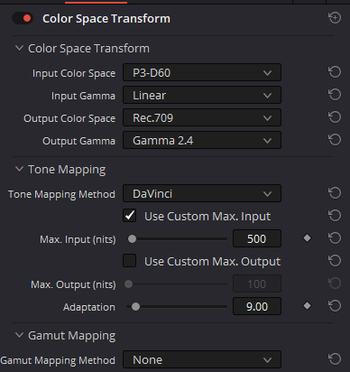The height and width of the screenshot is (372, 350).
Task: Open Output Gamma dropdown showing Gamma 2.4
Action: pyautogui.click(x=202, y=140)
